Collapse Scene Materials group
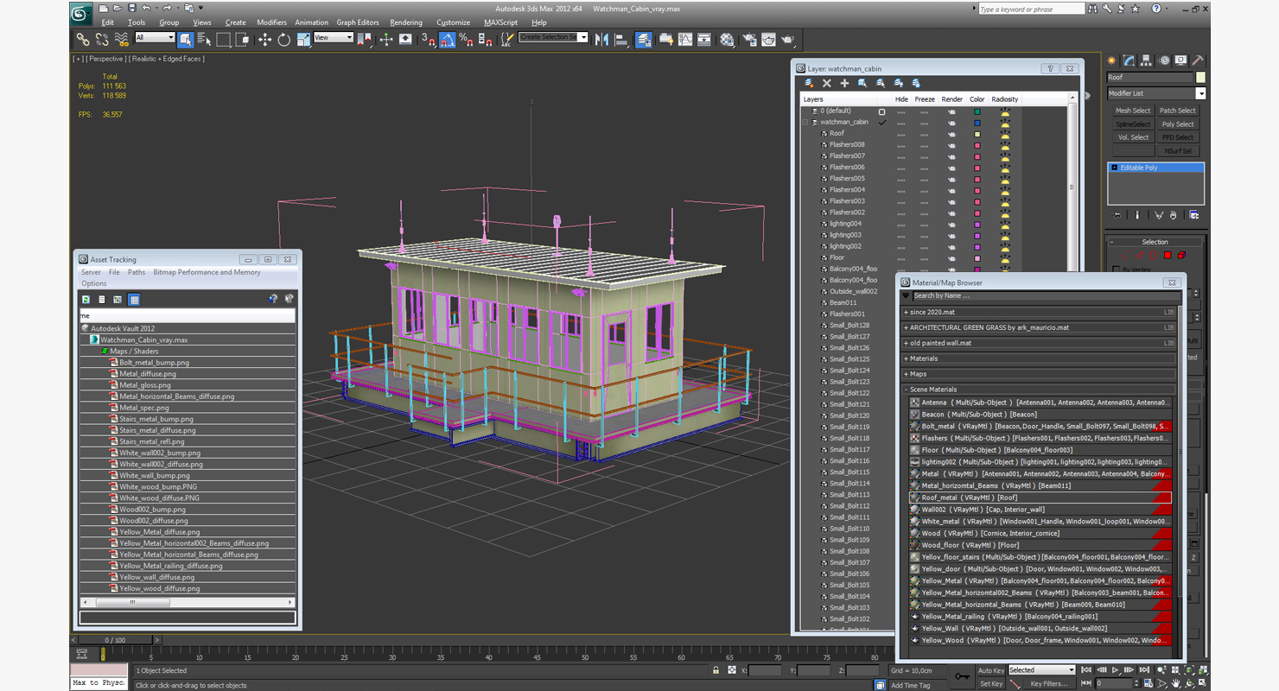1279x691 pixels. [906, 390]
